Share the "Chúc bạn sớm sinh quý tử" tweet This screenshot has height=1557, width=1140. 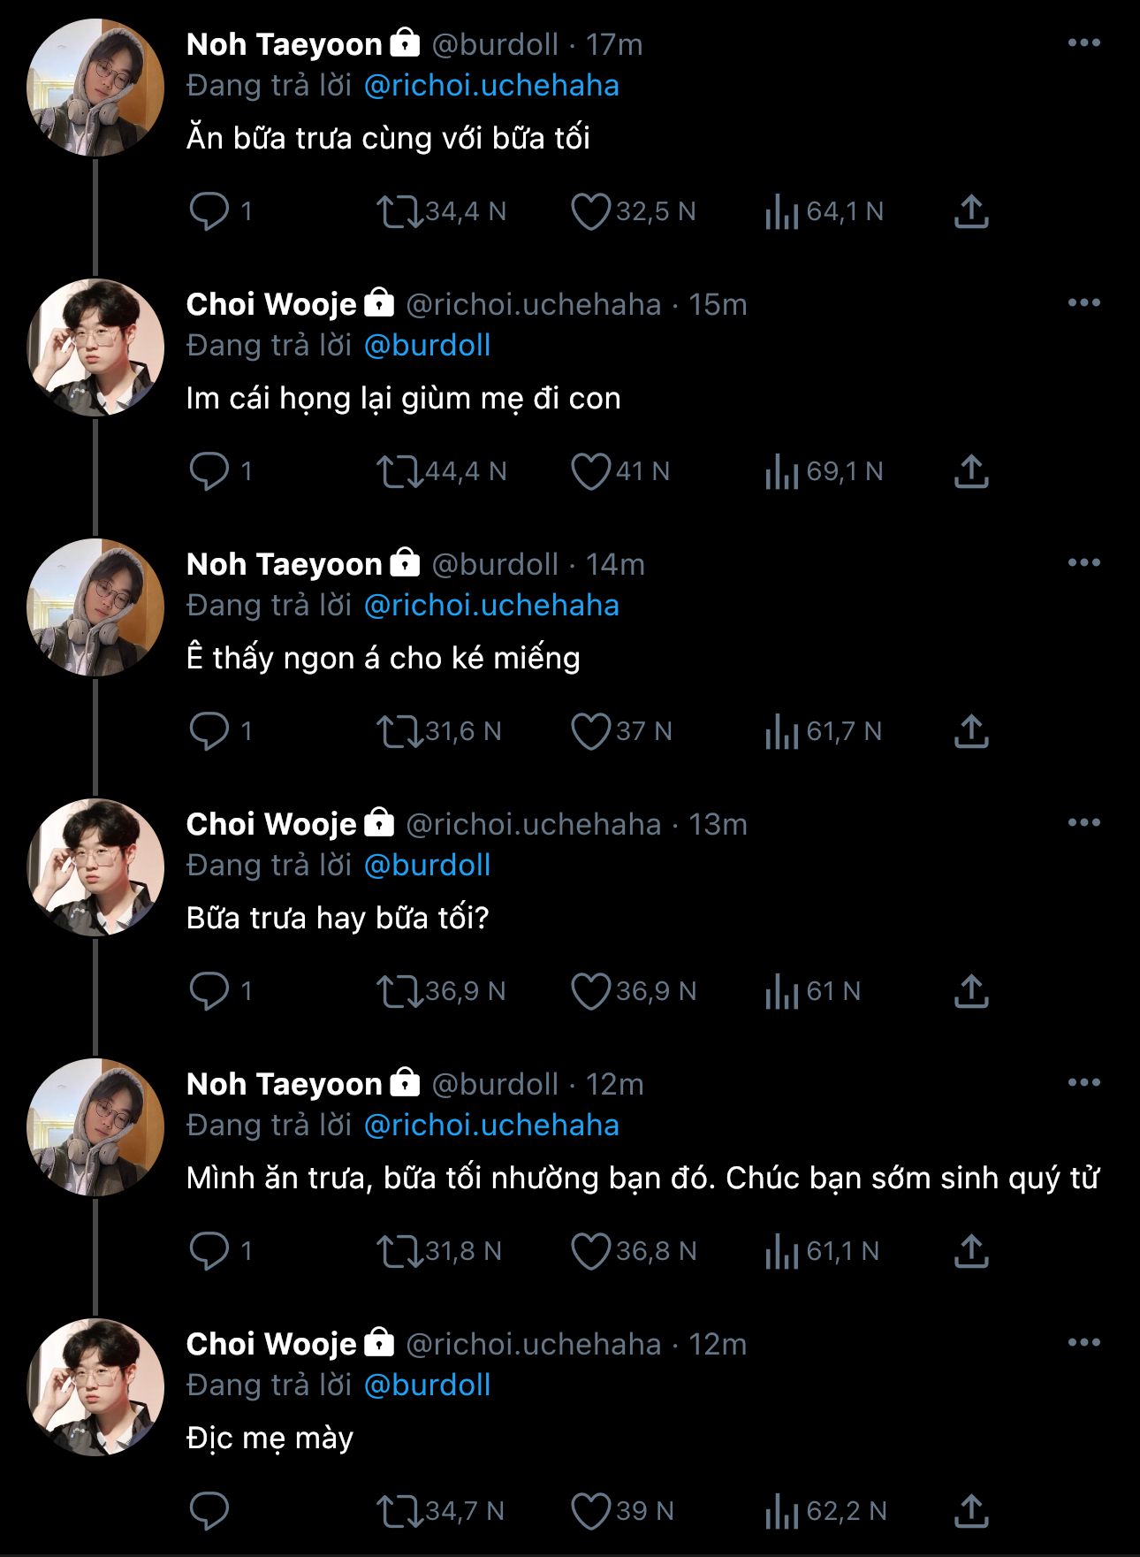970,1251
